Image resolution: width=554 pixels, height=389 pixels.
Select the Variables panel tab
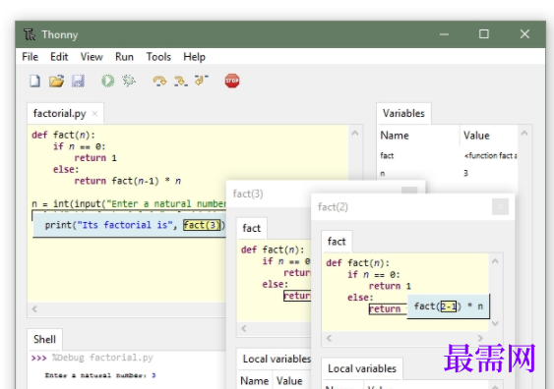click(x=403, y=113)
